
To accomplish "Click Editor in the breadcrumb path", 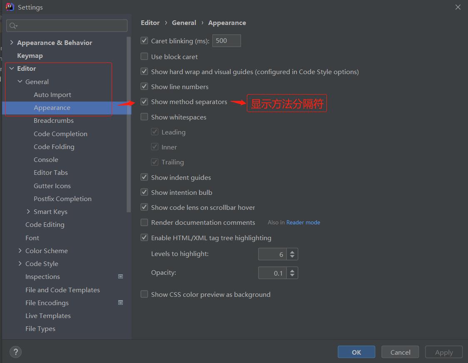I will coord(150,22).
